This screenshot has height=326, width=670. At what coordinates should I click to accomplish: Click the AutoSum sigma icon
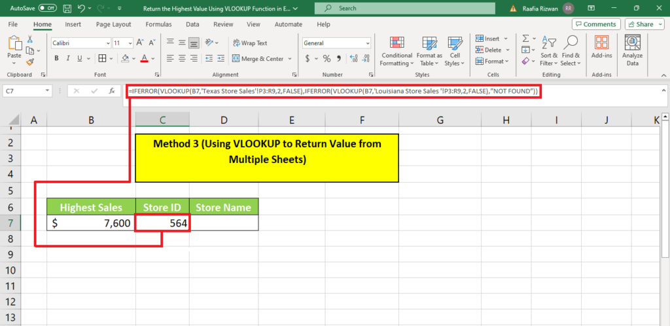coord(526,39)
